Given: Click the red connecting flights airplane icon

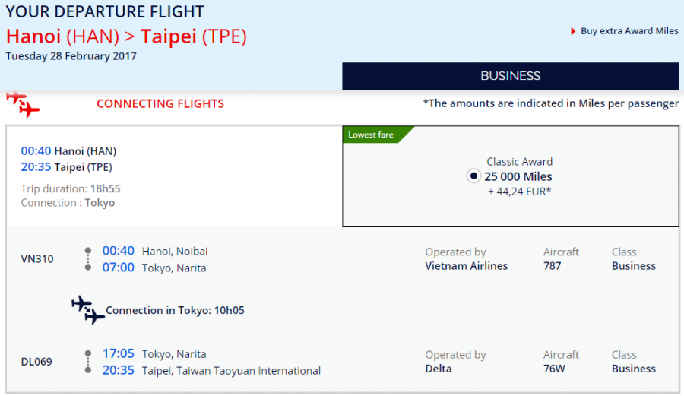Looking at the screenshot, I should tap(22, 105).
